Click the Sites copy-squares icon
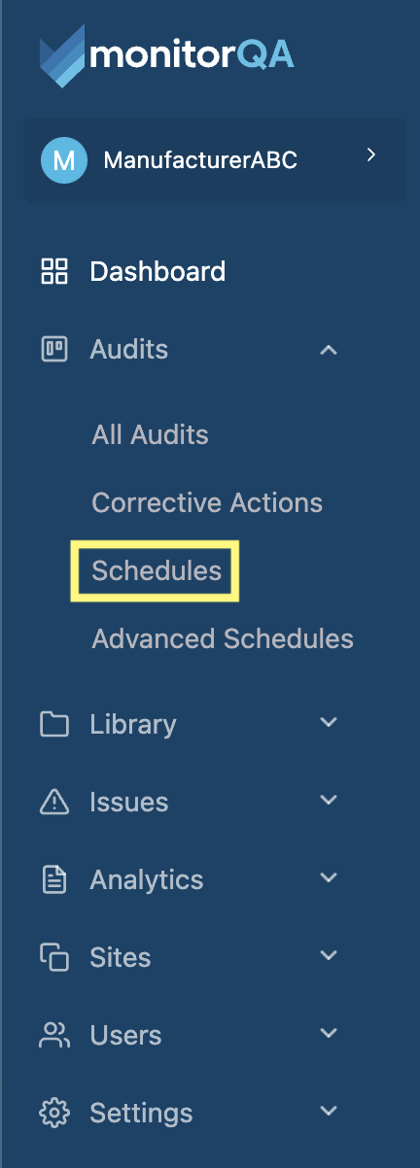The height and width of the screenshot is (1168, 420). pos(53,957)
